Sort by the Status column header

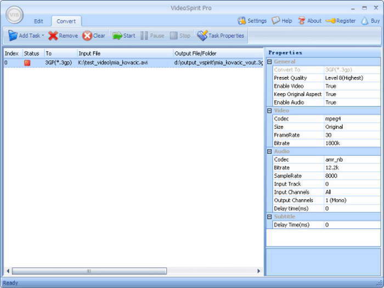tap(33, 53)
